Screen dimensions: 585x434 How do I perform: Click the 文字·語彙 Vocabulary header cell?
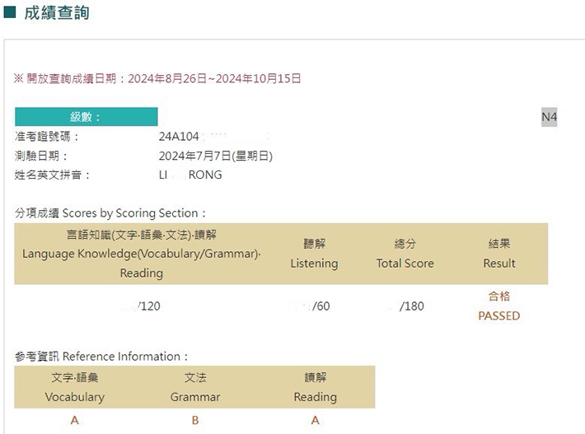coord(75,387)
